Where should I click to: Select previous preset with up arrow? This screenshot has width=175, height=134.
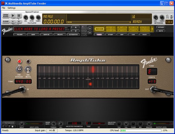pos(75,27)
